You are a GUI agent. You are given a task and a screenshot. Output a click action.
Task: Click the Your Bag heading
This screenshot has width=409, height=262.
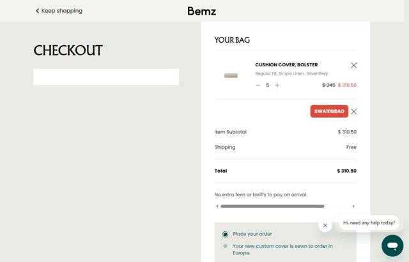point(232,40)
